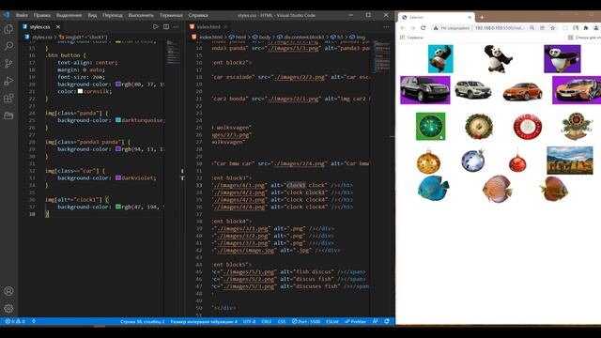Open the Справка menu
This screenshot has height=338, width=601.
198,15
